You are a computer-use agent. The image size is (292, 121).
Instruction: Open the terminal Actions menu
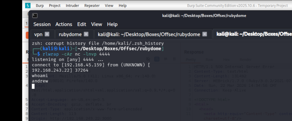64,24
